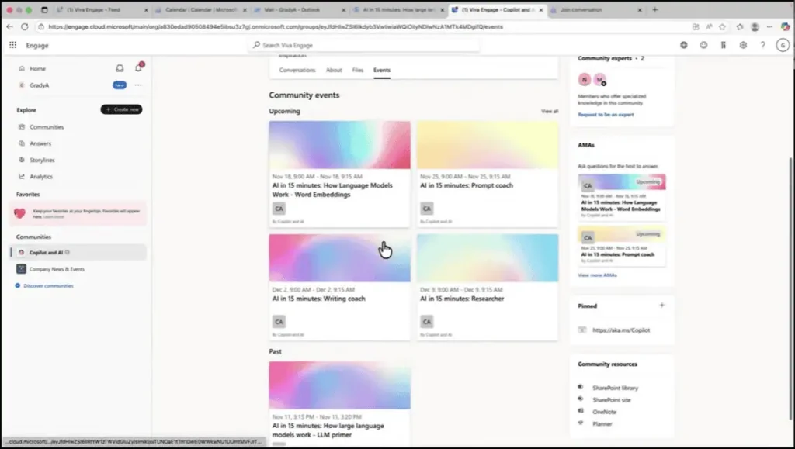Click Request to be an expert link
The width and height of the screenshot is (795, 449).
coord(606,115)
